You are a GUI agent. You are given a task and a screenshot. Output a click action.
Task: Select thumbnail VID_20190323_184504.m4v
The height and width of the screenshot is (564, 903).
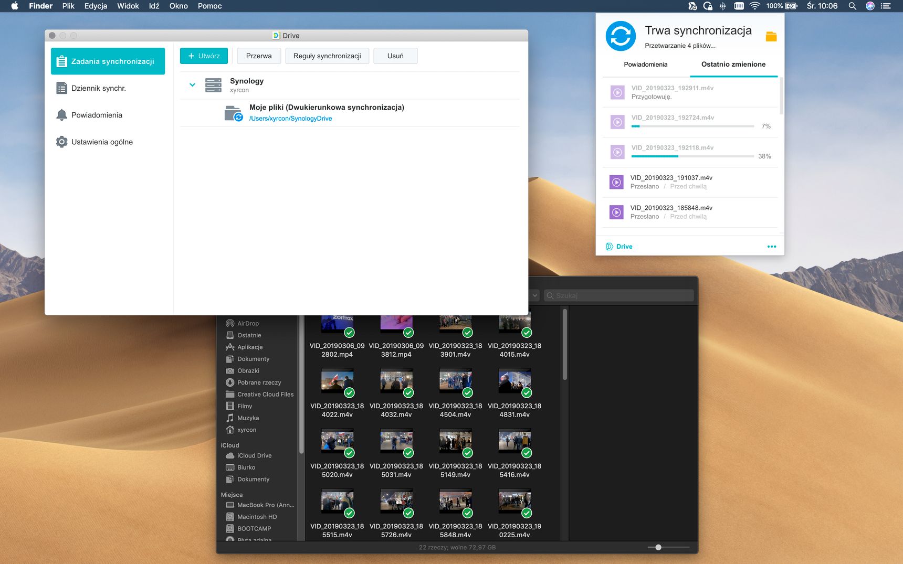pyautogui.click(x=455, y=381)
